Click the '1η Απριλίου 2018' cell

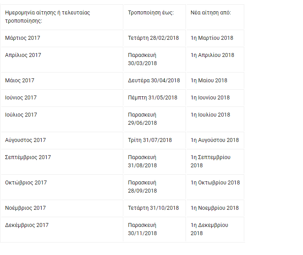point(212,55)
